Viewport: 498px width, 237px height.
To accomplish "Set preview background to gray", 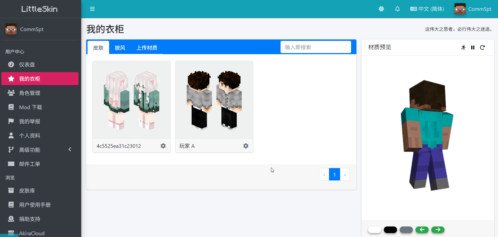I will 406,230.
